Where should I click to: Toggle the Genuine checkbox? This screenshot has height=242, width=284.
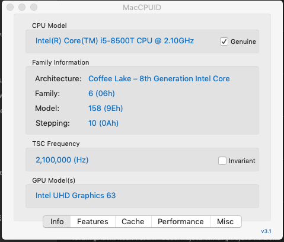(224, 42)
